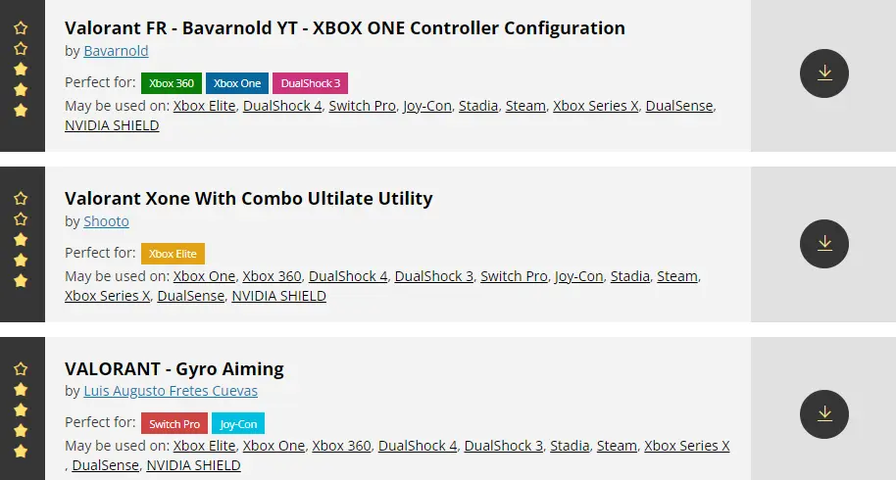
Task: Download the Valorant Xone Combo Ultilate Utility config
Action: point(824,244)
